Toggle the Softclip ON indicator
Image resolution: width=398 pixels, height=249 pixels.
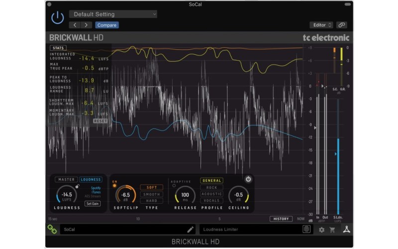pos(115,185)
